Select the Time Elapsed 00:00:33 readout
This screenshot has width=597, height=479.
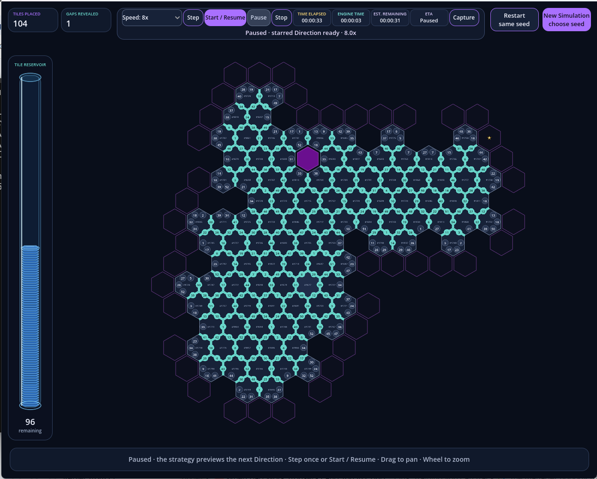coord(312,18)
